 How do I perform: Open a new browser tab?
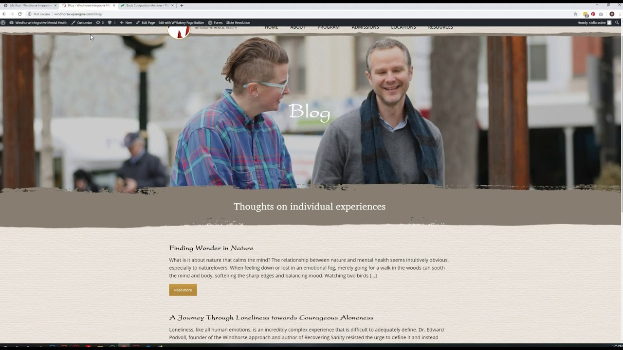pyautogui.click(x=182, y=5)
